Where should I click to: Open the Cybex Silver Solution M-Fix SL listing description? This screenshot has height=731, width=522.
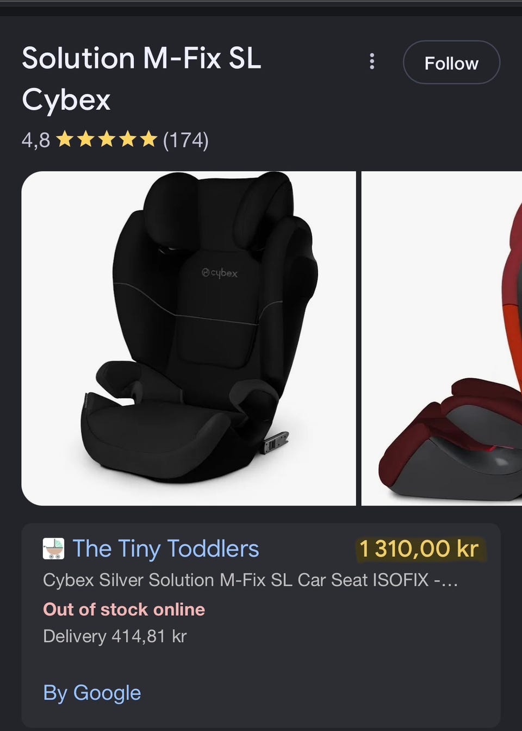(251, 580)
